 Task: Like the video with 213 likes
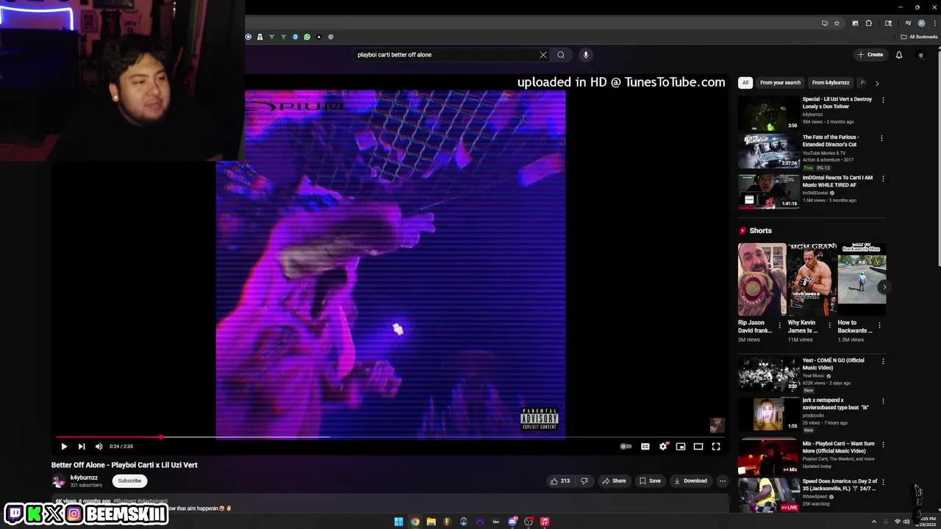tap(559, 481)
